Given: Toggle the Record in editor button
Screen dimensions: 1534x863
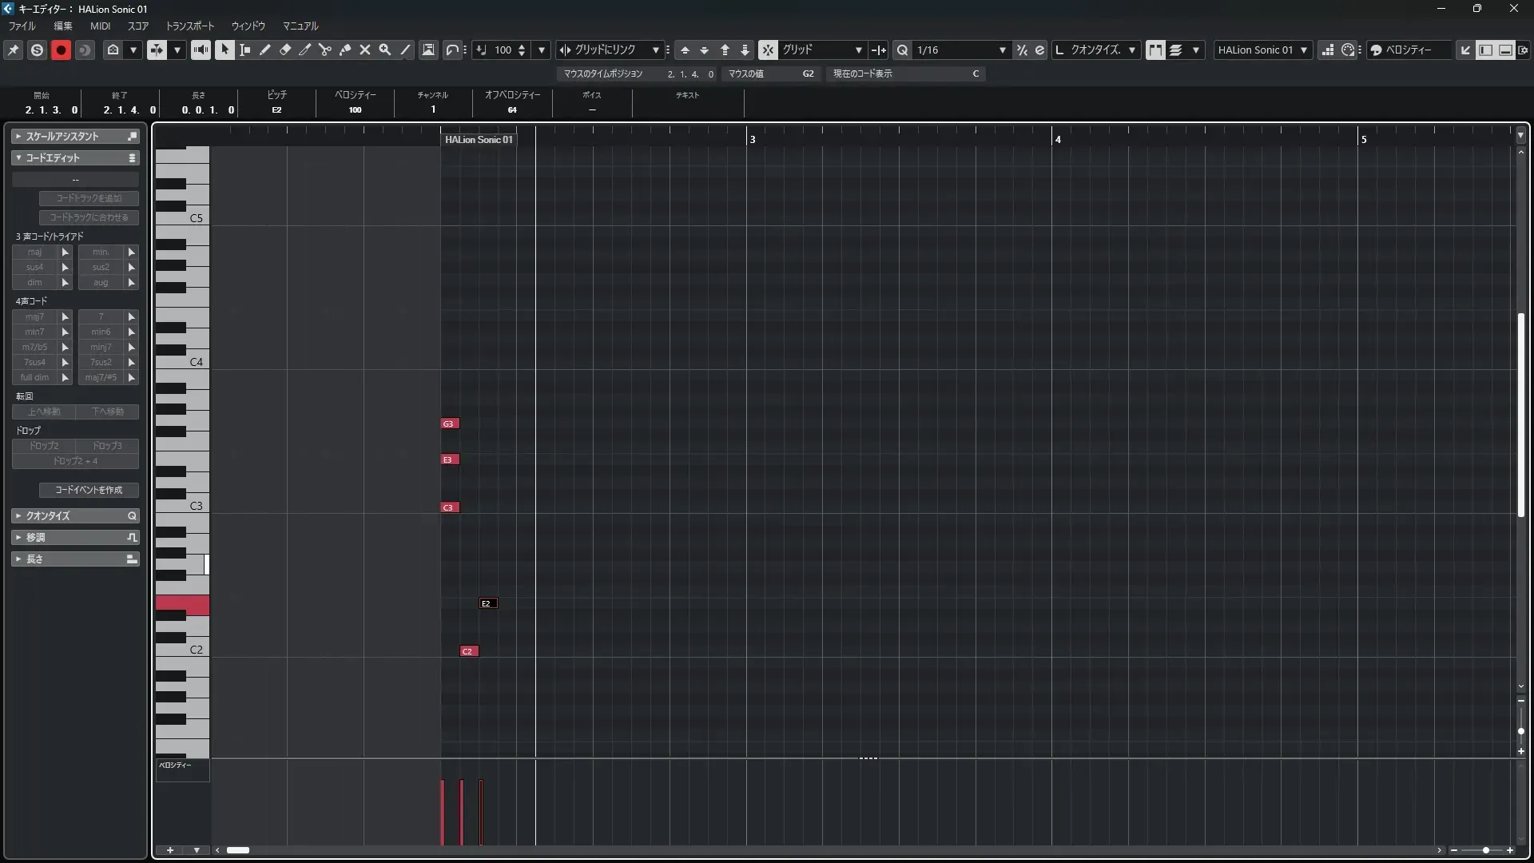Looking at the screenshot, I should pyautogui.click(x=61, y=50).
